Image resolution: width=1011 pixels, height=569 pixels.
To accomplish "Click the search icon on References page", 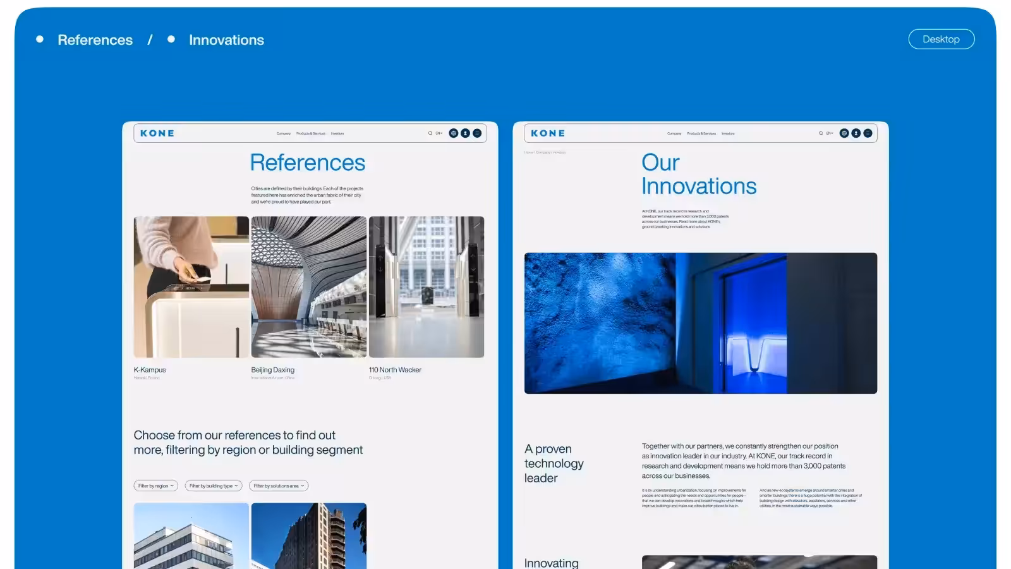I will point(430,133).
